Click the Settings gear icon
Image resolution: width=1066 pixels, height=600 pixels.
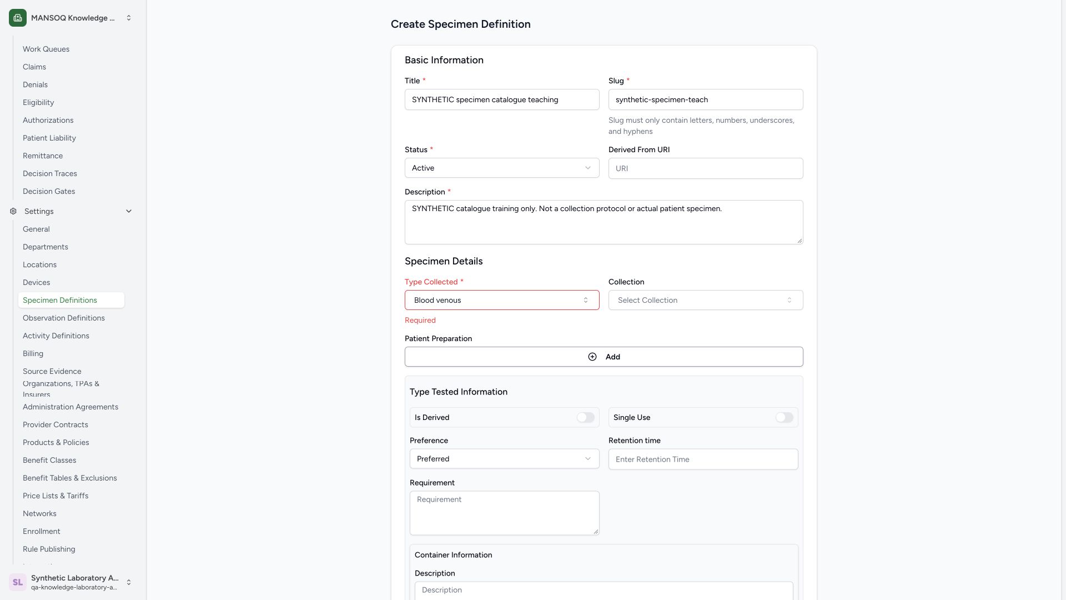(13, 211)
